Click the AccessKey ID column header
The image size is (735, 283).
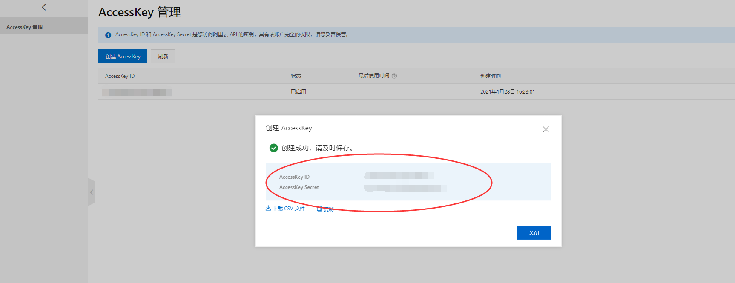(120, 76)
